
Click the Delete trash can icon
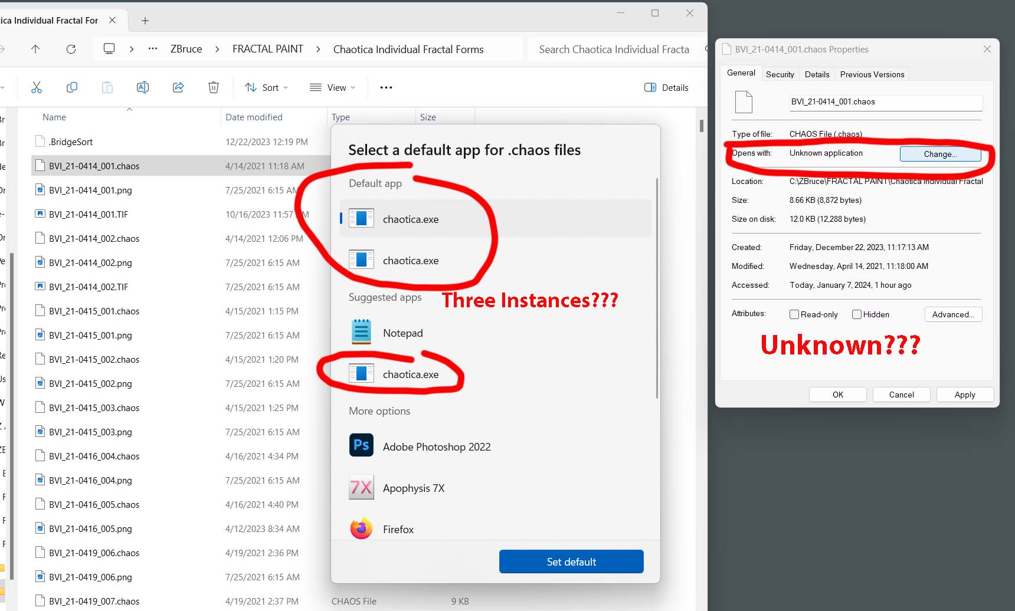pos(214,87)
